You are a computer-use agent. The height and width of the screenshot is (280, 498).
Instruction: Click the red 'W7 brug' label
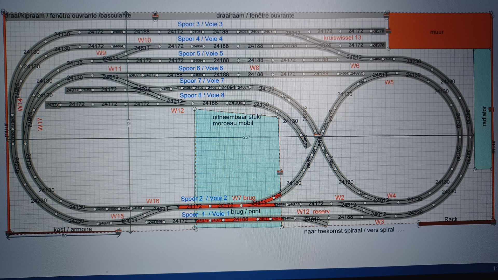point(243,198)
